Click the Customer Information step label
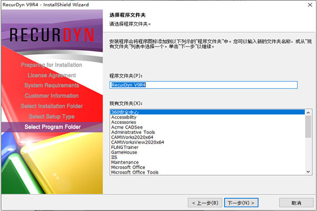The height and width of the screenshot is (211, 317). click(52, 95)
